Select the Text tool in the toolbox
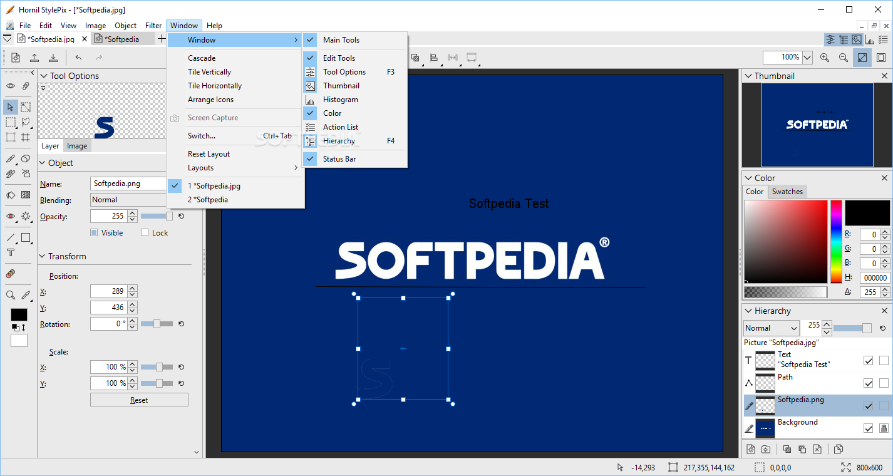The image size is (893, 476). [x=11, y=252]
